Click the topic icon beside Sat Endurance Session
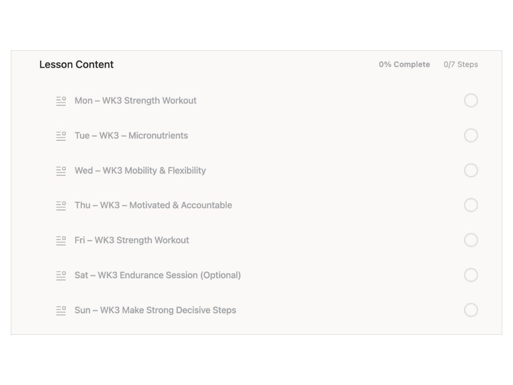 (61, 276)
